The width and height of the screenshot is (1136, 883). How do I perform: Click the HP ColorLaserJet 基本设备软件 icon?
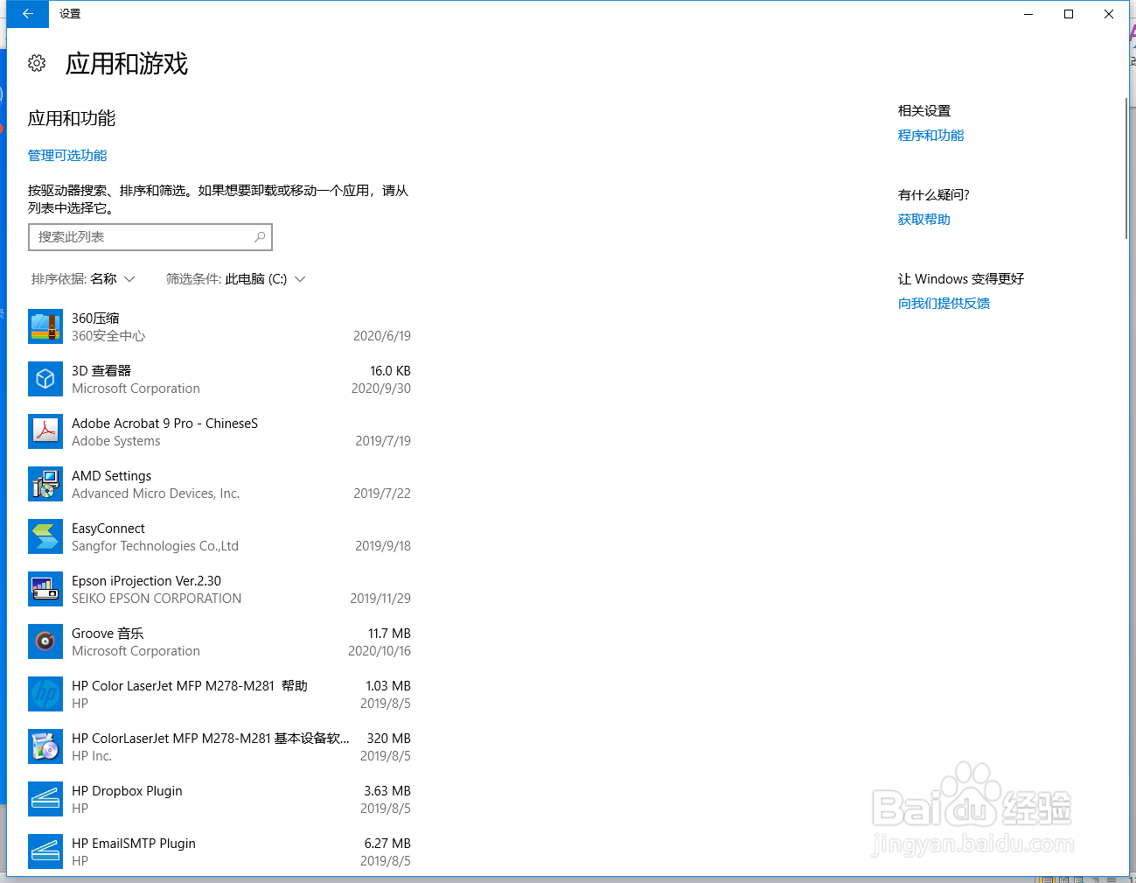pyautogui.click(x=45, y=746)
